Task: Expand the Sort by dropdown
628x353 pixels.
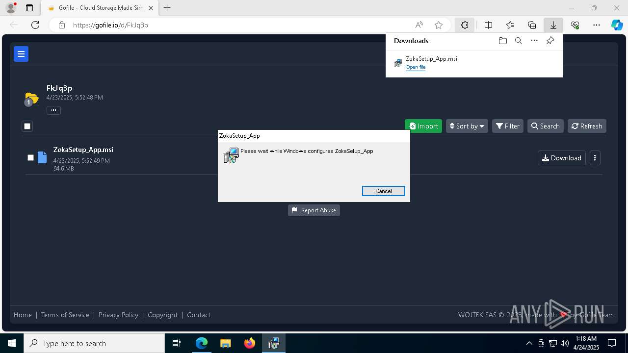Action: point(467,126)
